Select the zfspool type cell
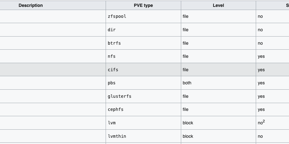This screenshot has height=144, width=289. point(117,16)
